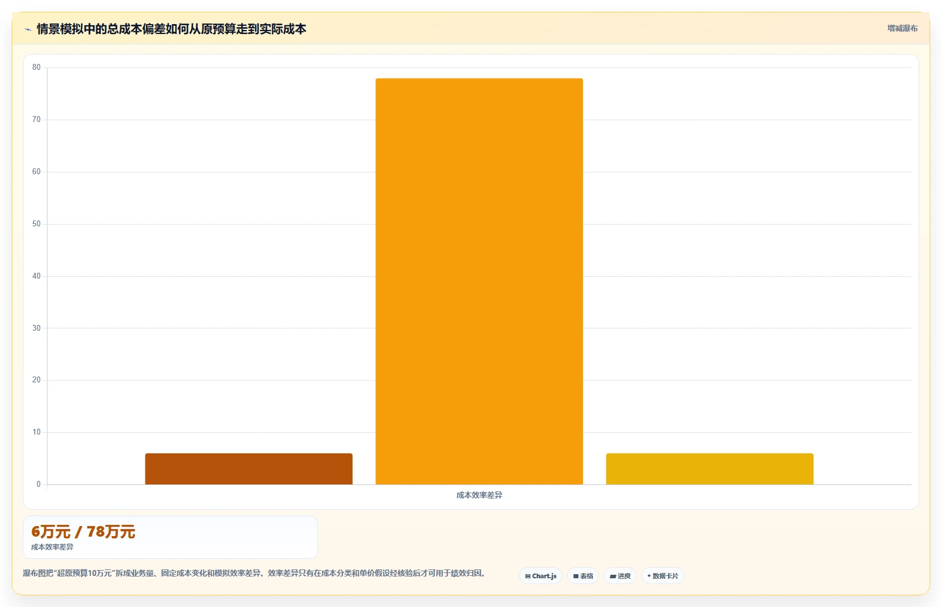Open the Chart.js chip
This screenshot has height=607, width=942.
[541, 576]
